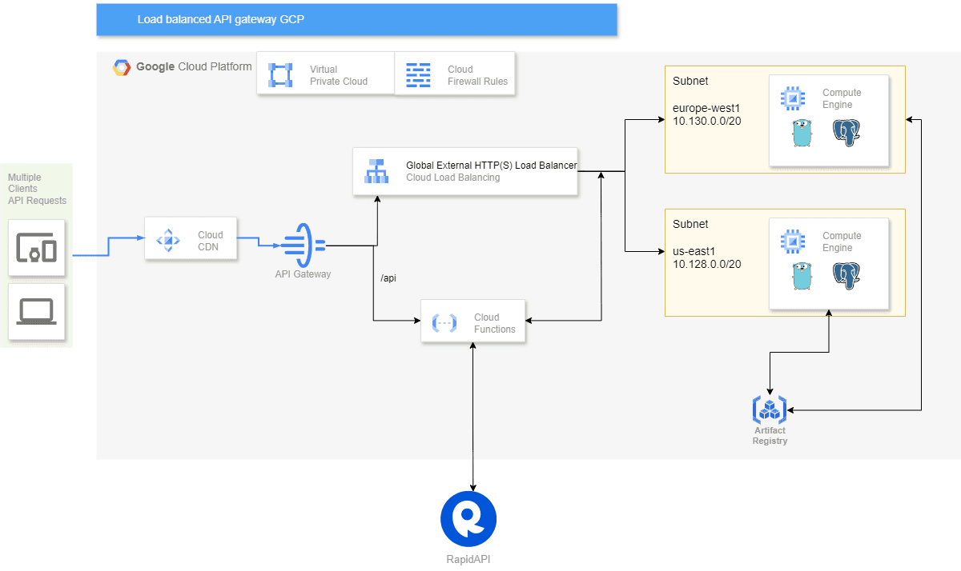This screenshot has width=961, height=571.
Task: Click the /api path label
Action: (x=388, y=278)
